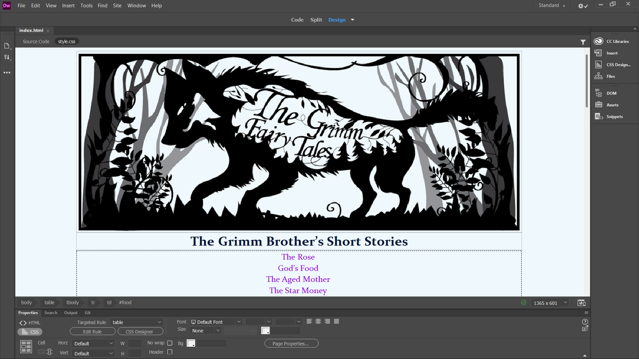Click the sync settings gear icon
Viewport: 639px width, 359px height.
point(583,6)
